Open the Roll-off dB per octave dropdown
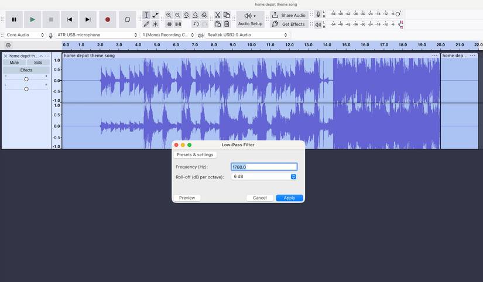The image size is (483, 282). 264,177
